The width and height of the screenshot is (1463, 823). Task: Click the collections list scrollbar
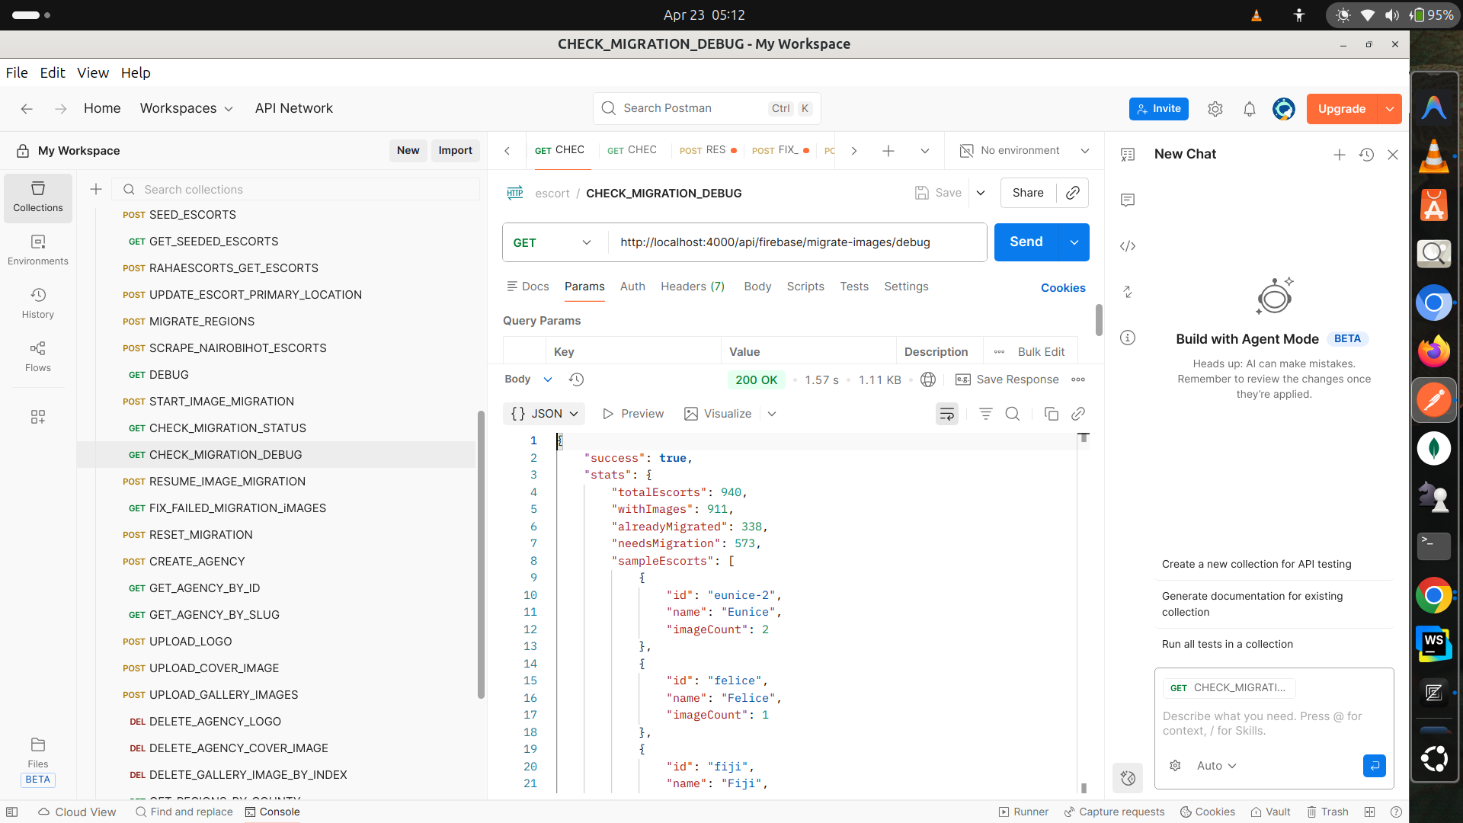[481, 555]
